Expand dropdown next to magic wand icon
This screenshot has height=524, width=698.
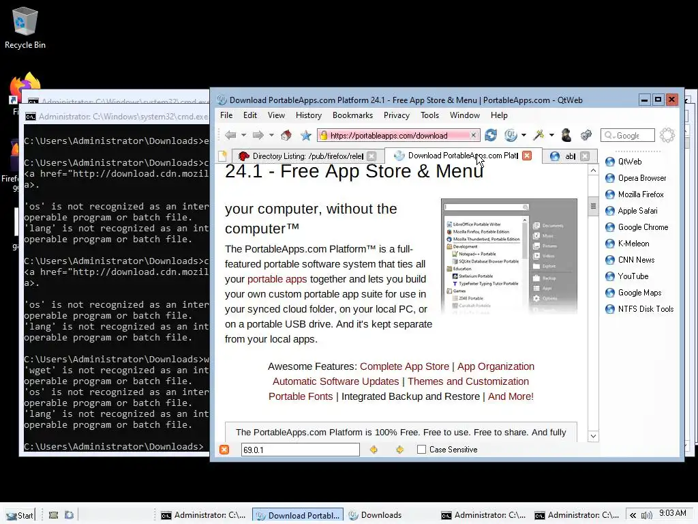pyautogui.click(x=551, y=135)
